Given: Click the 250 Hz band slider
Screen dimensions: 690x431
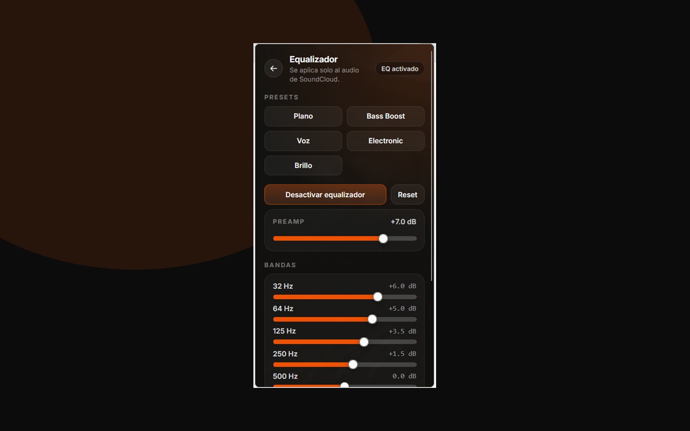Looking at the screenshot, I should [344, 365].
